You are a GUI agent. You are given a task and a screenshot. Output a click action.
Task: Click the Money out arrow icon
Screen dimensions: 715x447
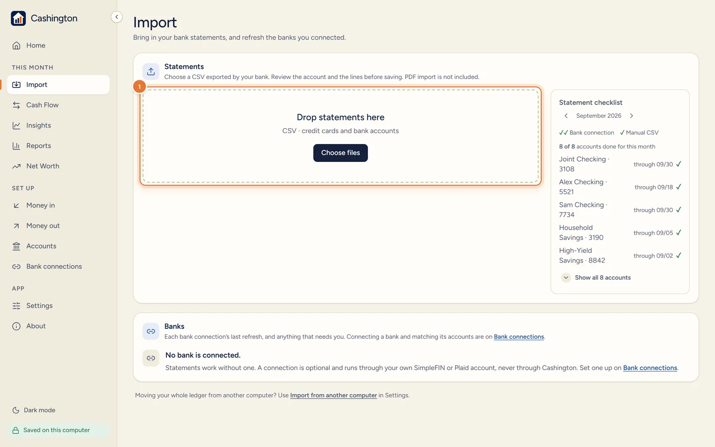(x=16, y=225)
